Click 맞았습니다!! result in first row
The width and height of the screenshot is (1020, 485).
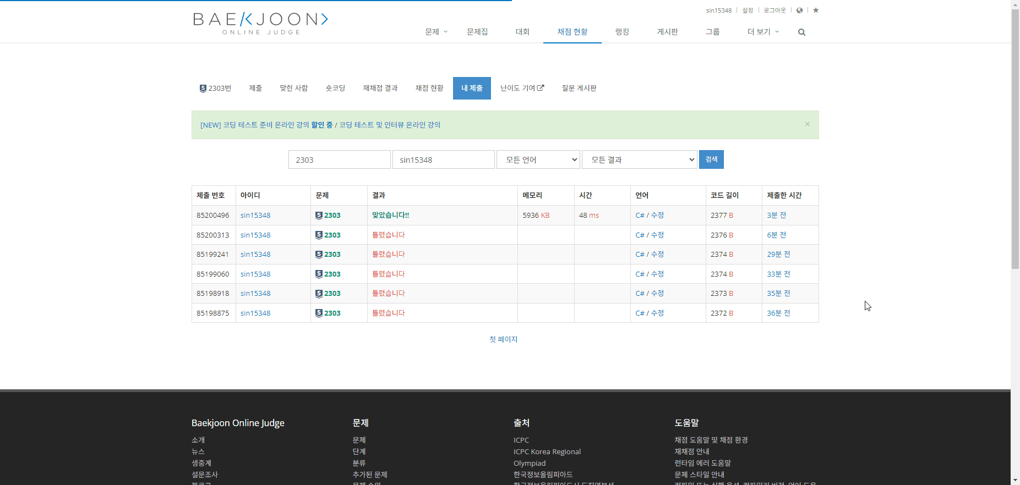tap(391, 216)
